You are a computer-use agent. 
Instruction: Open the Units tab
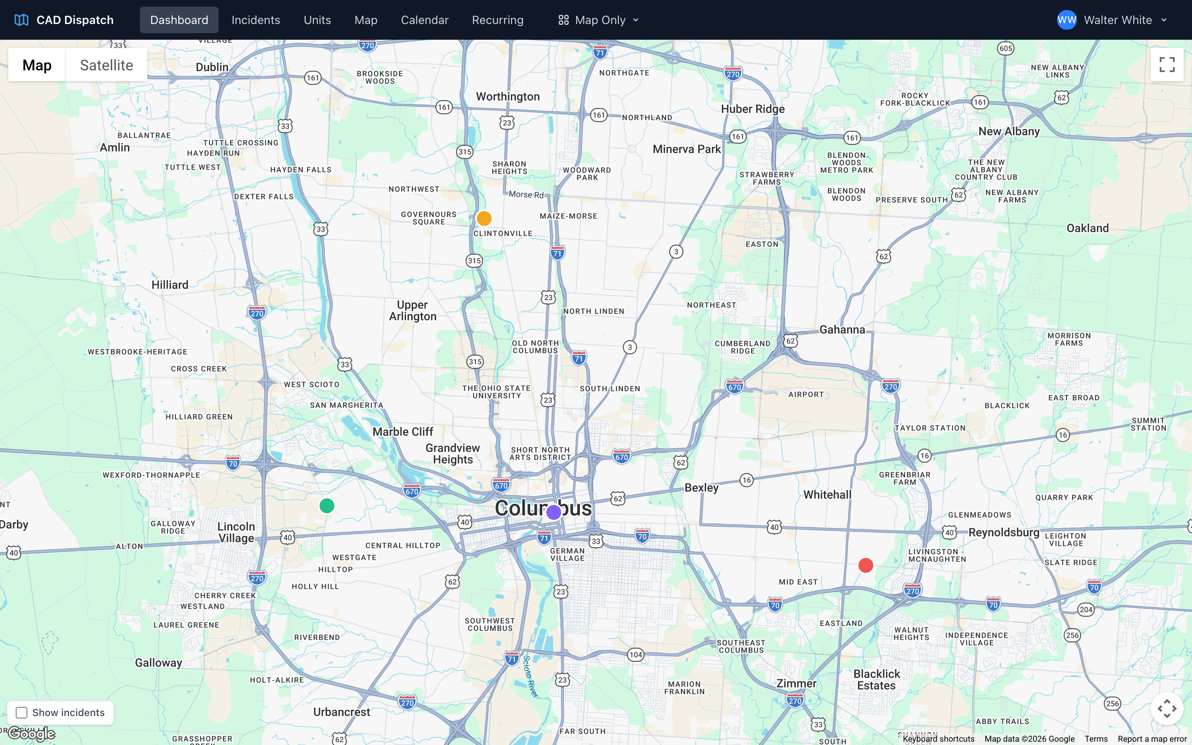317,20
